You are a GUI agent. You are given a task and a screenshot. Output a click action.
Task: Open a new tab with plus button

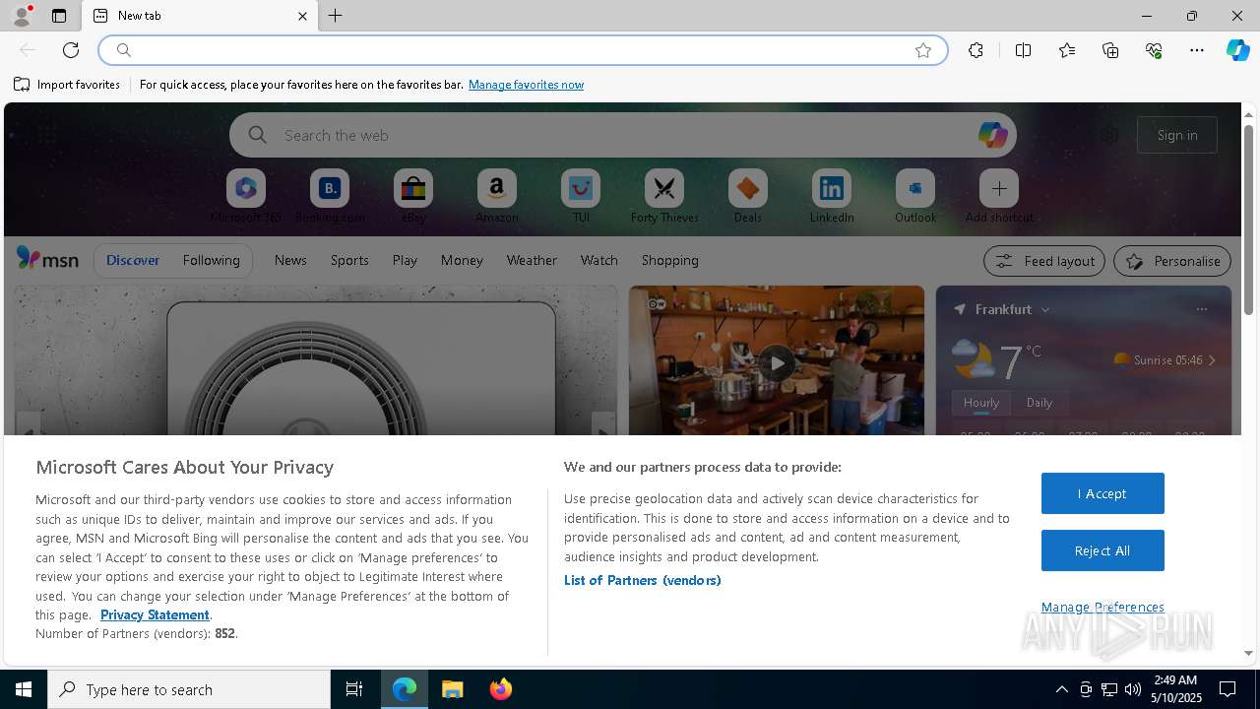click(336, 16)
